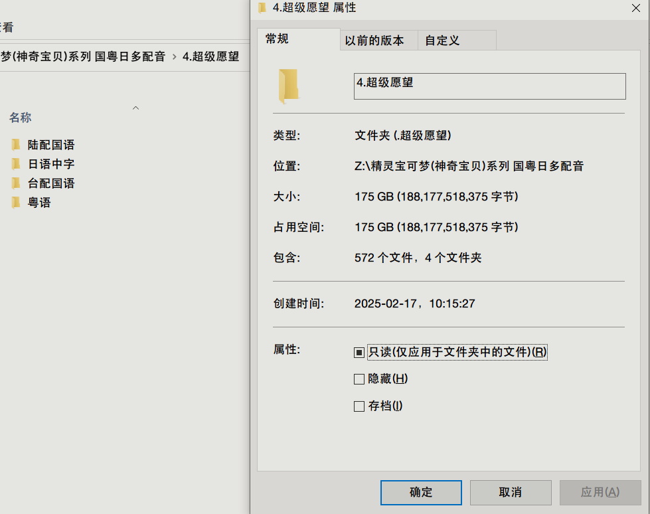Expand the 看 menu area at top left
Viewport: 650px width, 514px height.
6,27
